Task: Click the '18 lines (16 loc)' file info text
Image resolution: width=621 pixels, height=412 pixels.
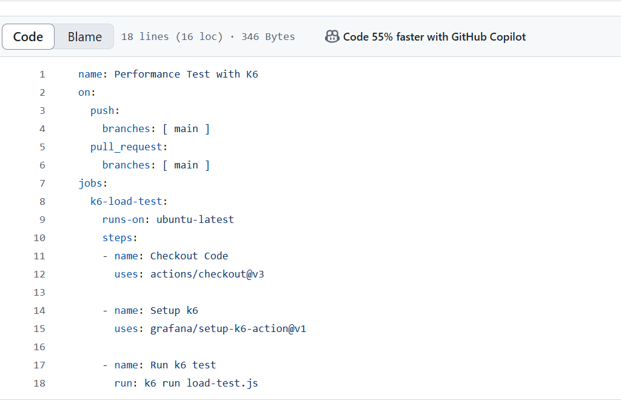Action: pos(172,37)
